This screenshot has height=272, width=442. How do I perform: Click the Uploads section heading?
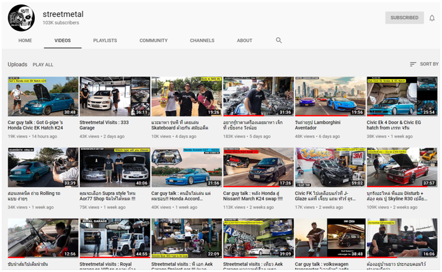[17, 64]
